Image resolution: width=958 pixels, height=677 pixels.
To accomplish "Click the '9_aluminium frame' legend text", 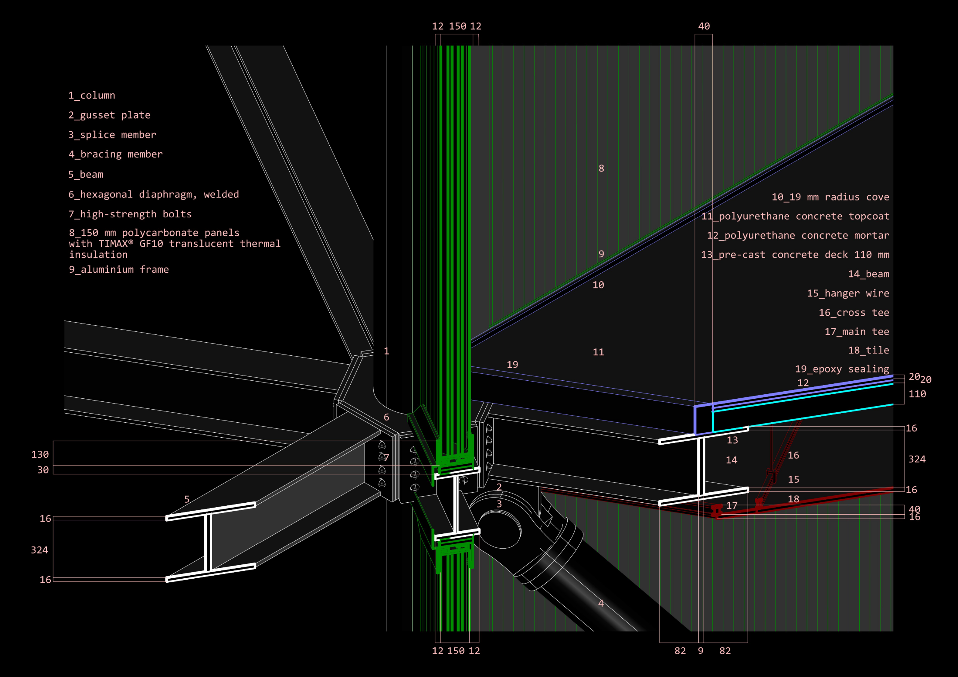I will [x=119, y=269].
